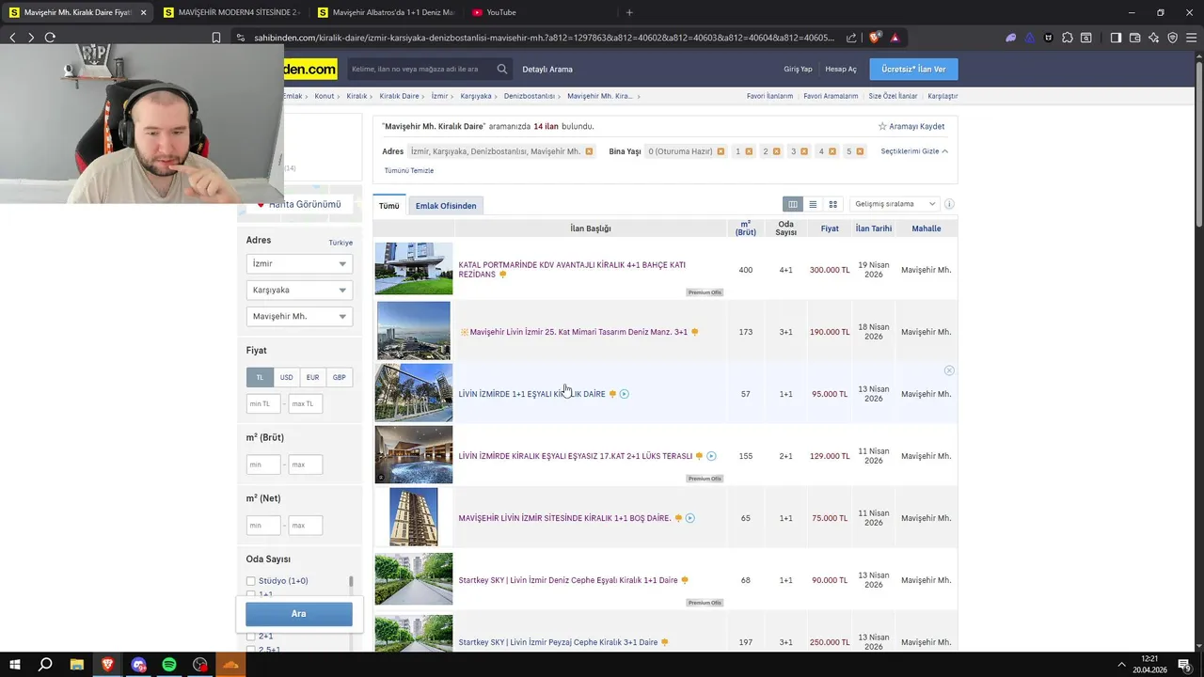1204x677 pixels.
Task: Remove the Bina Yaşı 1 filter tag
Action: click(749, 151)
